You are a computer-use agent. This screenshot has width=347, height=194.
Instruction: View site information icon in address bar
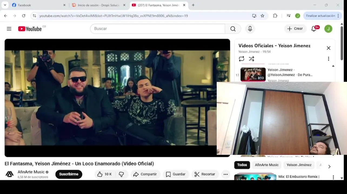34,16
